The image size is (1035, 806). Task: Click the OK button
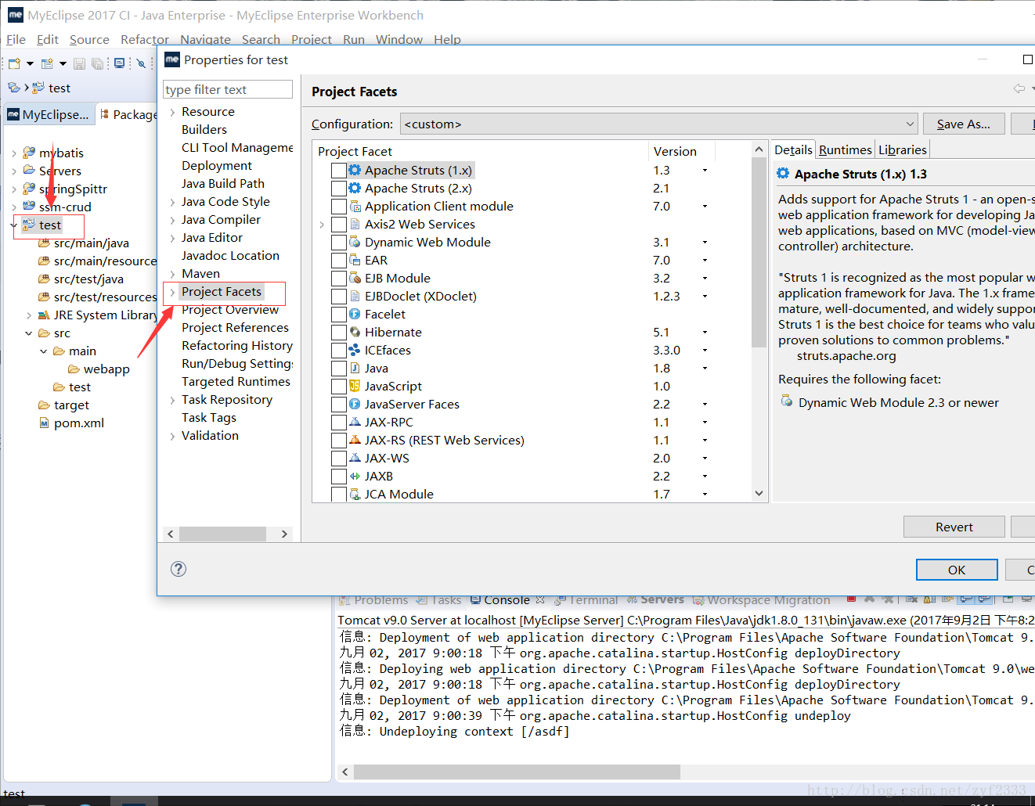(x=957, y=570)
